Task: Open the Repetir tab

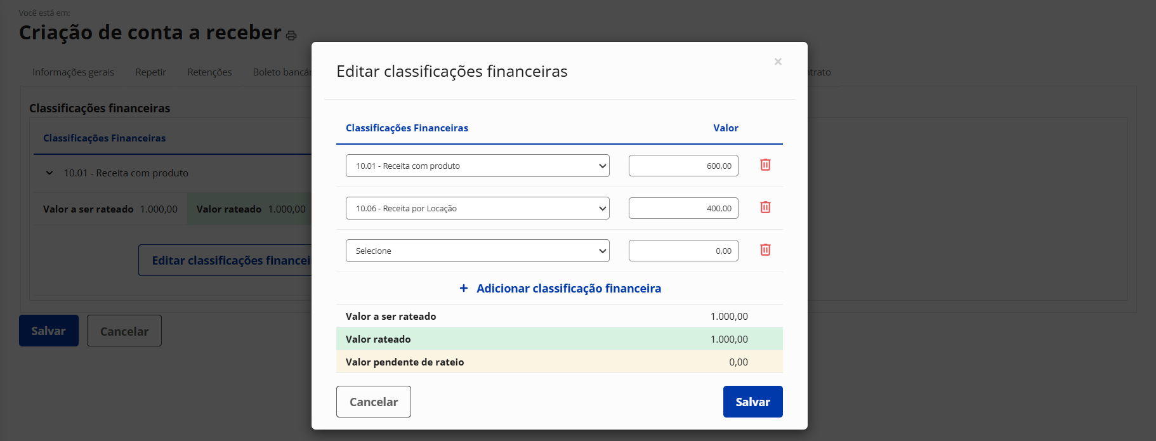Action: tap(150, 72)
